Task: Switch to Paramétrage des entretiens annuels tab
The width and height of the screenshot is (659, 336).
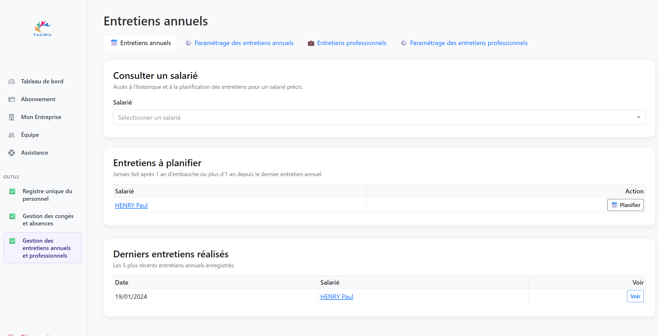Action: 244,43
